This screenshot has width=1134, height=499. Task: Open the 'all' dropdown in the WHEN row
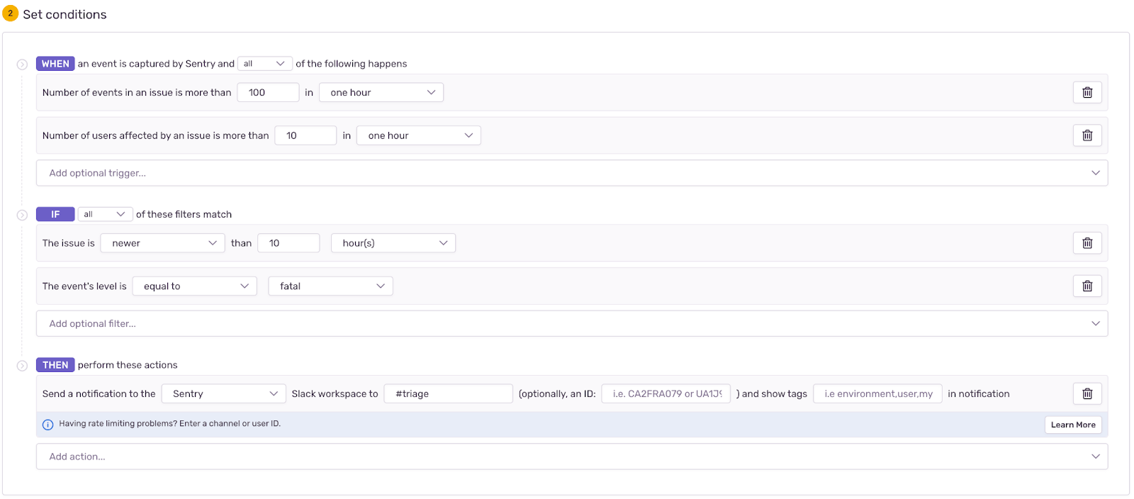click(264, 64)
